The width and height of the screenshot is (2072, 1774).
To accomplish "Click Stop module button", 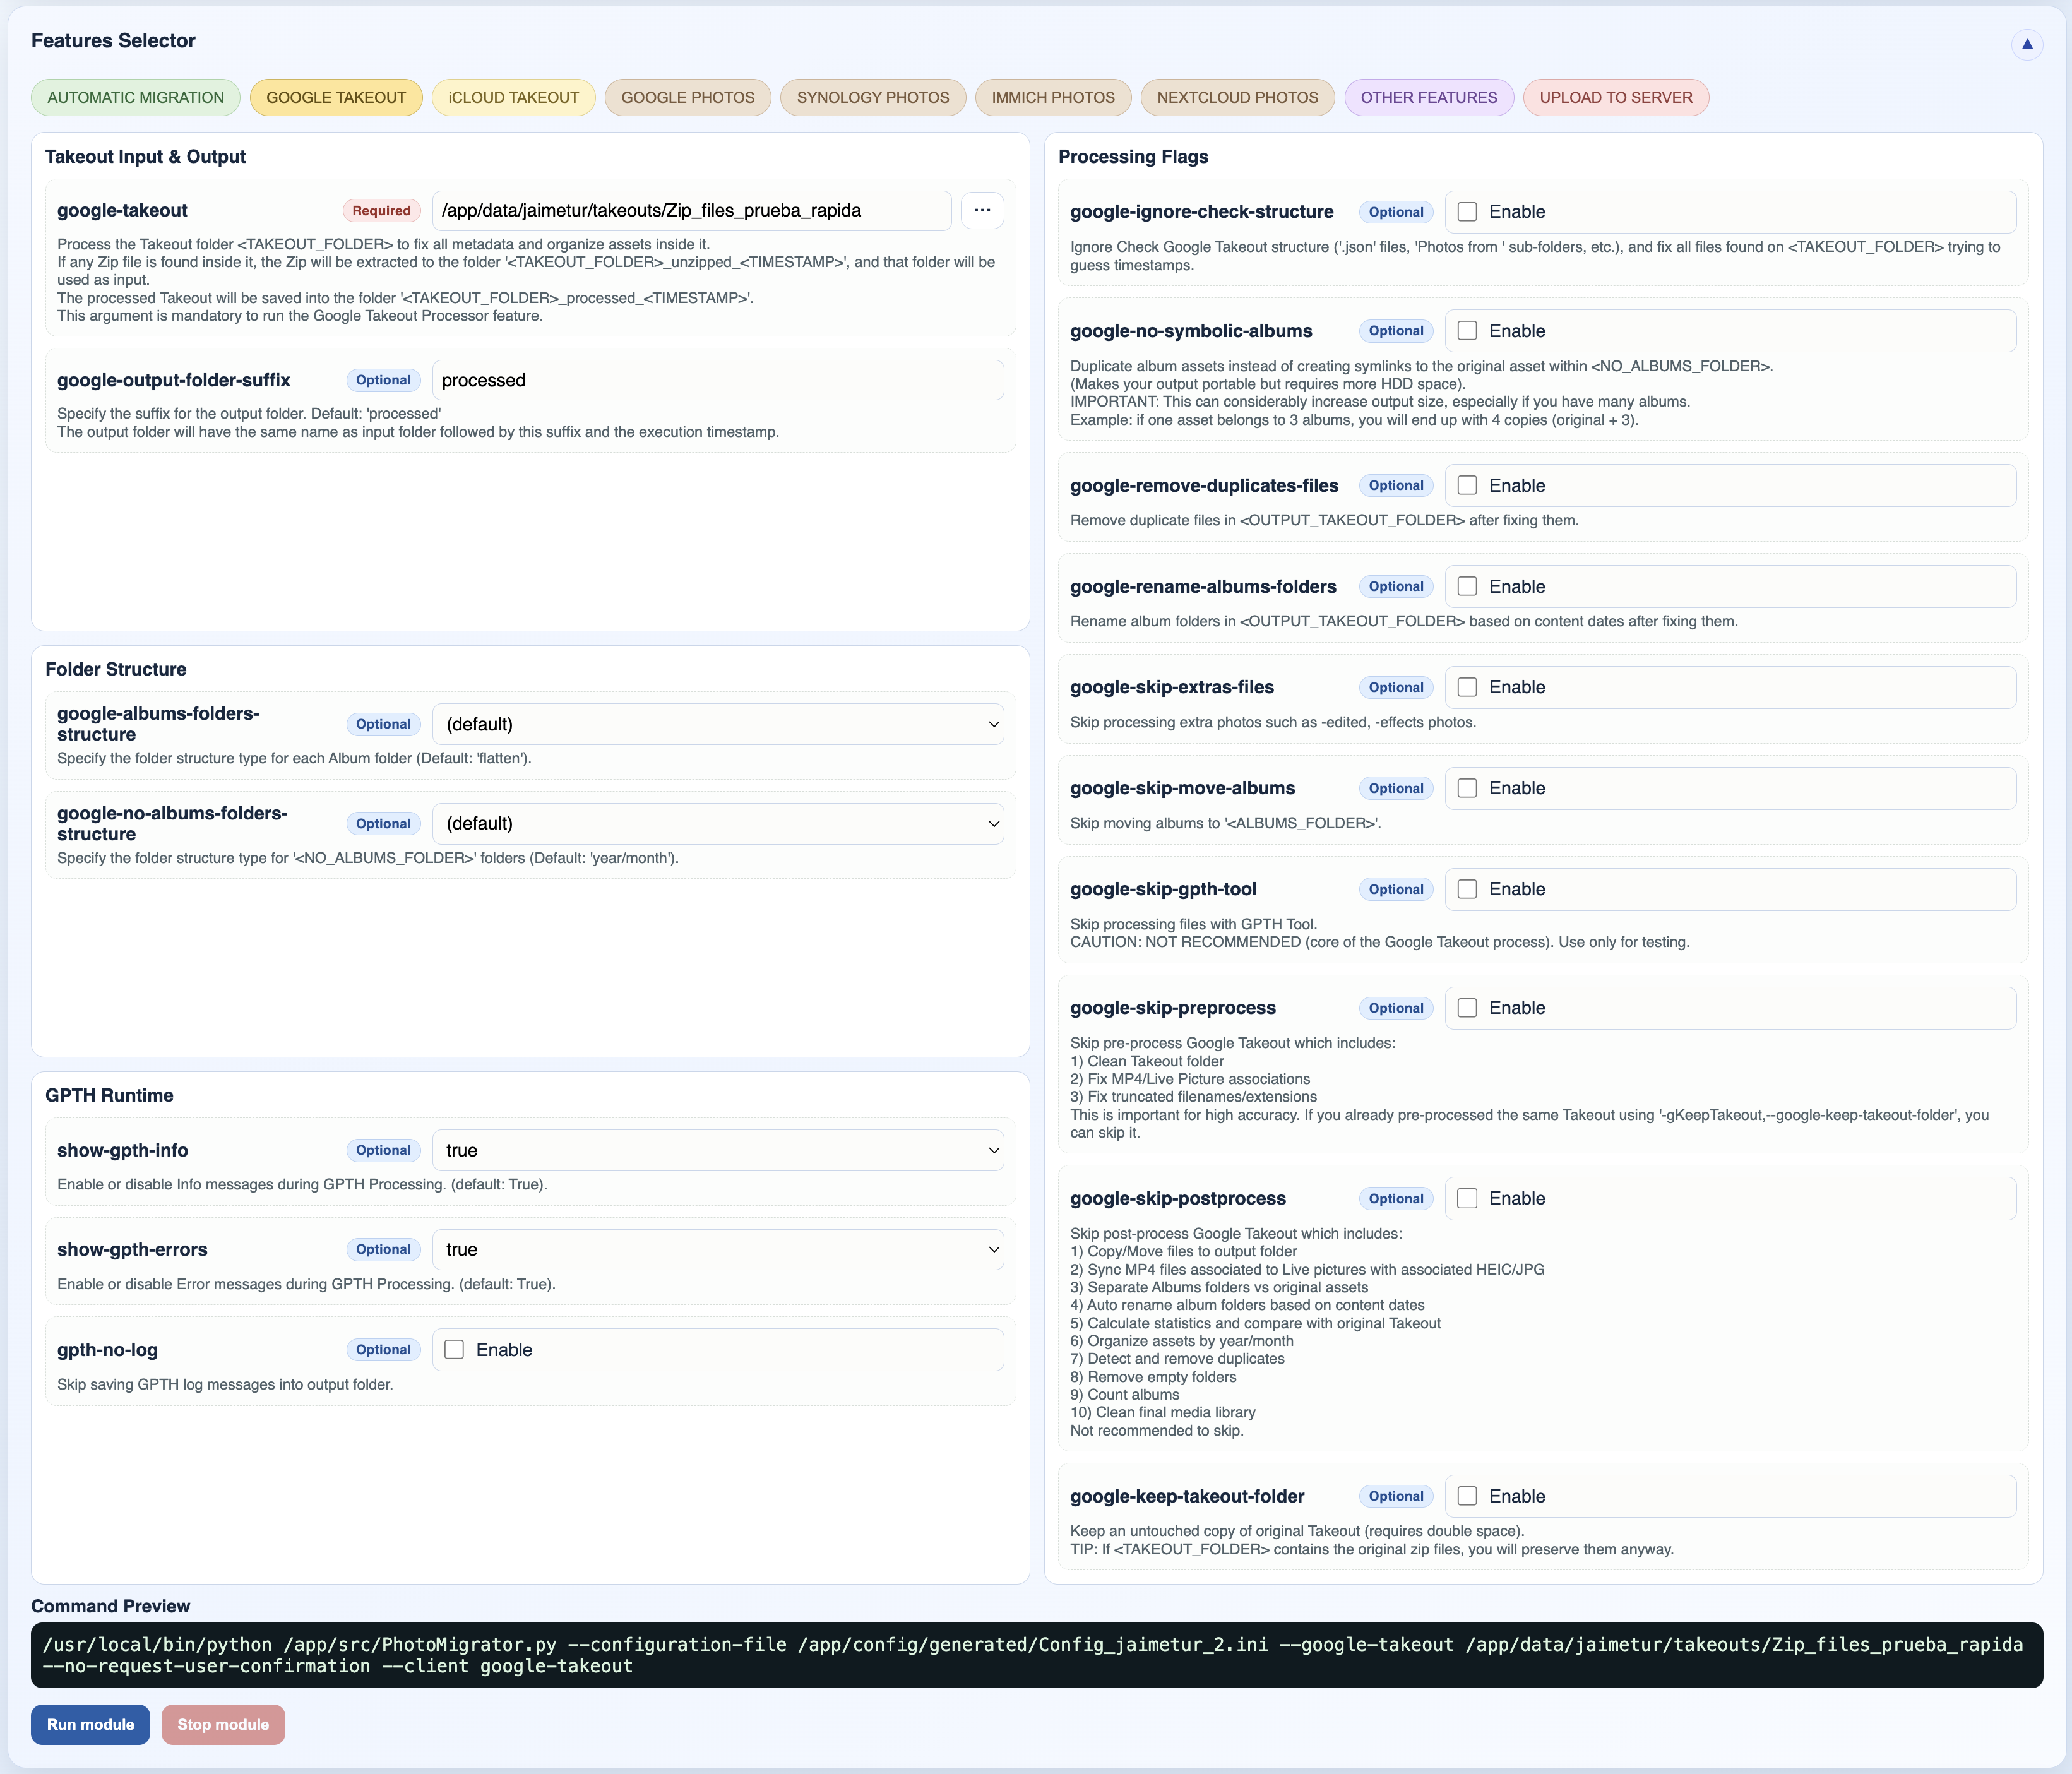I will [x=223, y=1724].
